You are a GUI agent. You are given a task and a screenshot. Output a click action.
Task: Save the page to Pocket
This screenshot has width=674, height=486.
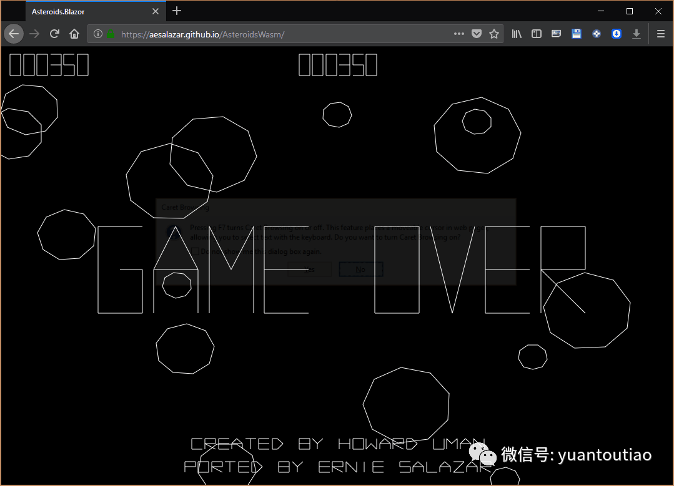[x=476, y=34]
